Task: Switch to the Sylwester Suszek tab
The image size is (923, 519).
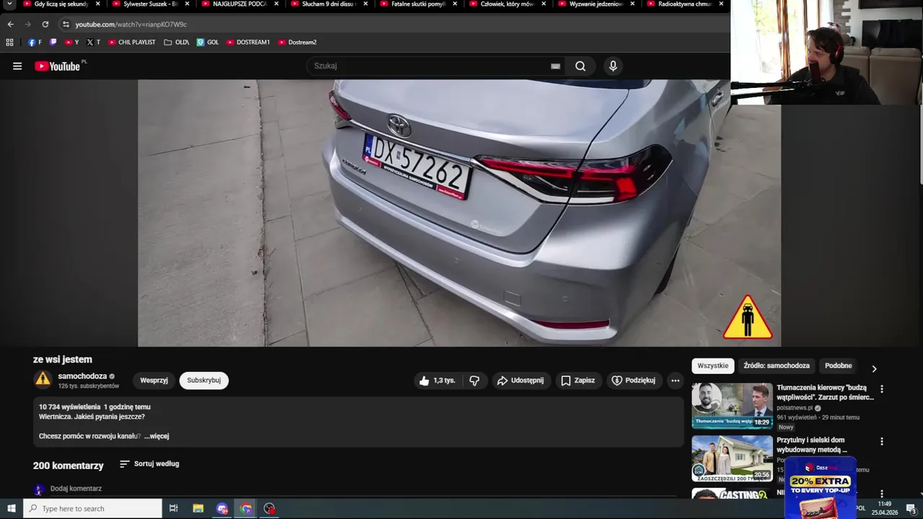Action: [151, 4]
